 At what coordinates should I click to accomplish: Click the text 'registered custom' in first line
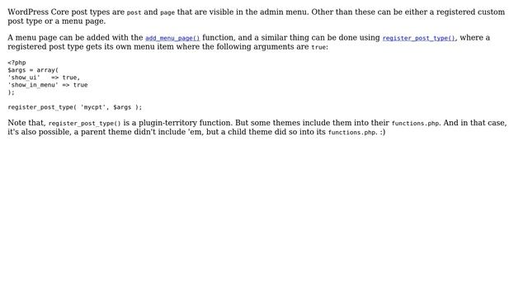[470, 12]
